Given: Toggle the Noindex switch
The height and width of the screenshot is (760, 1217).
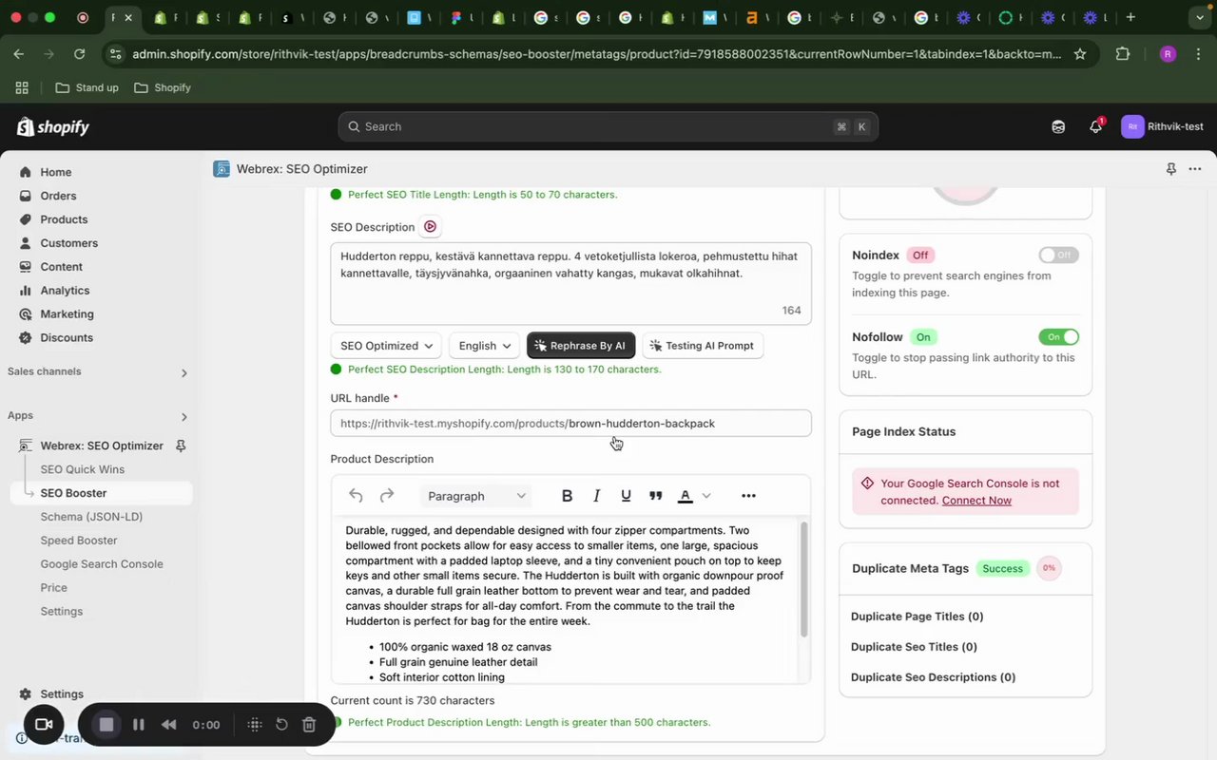Looking at the screenshot, I should [x=1058, y=255].
